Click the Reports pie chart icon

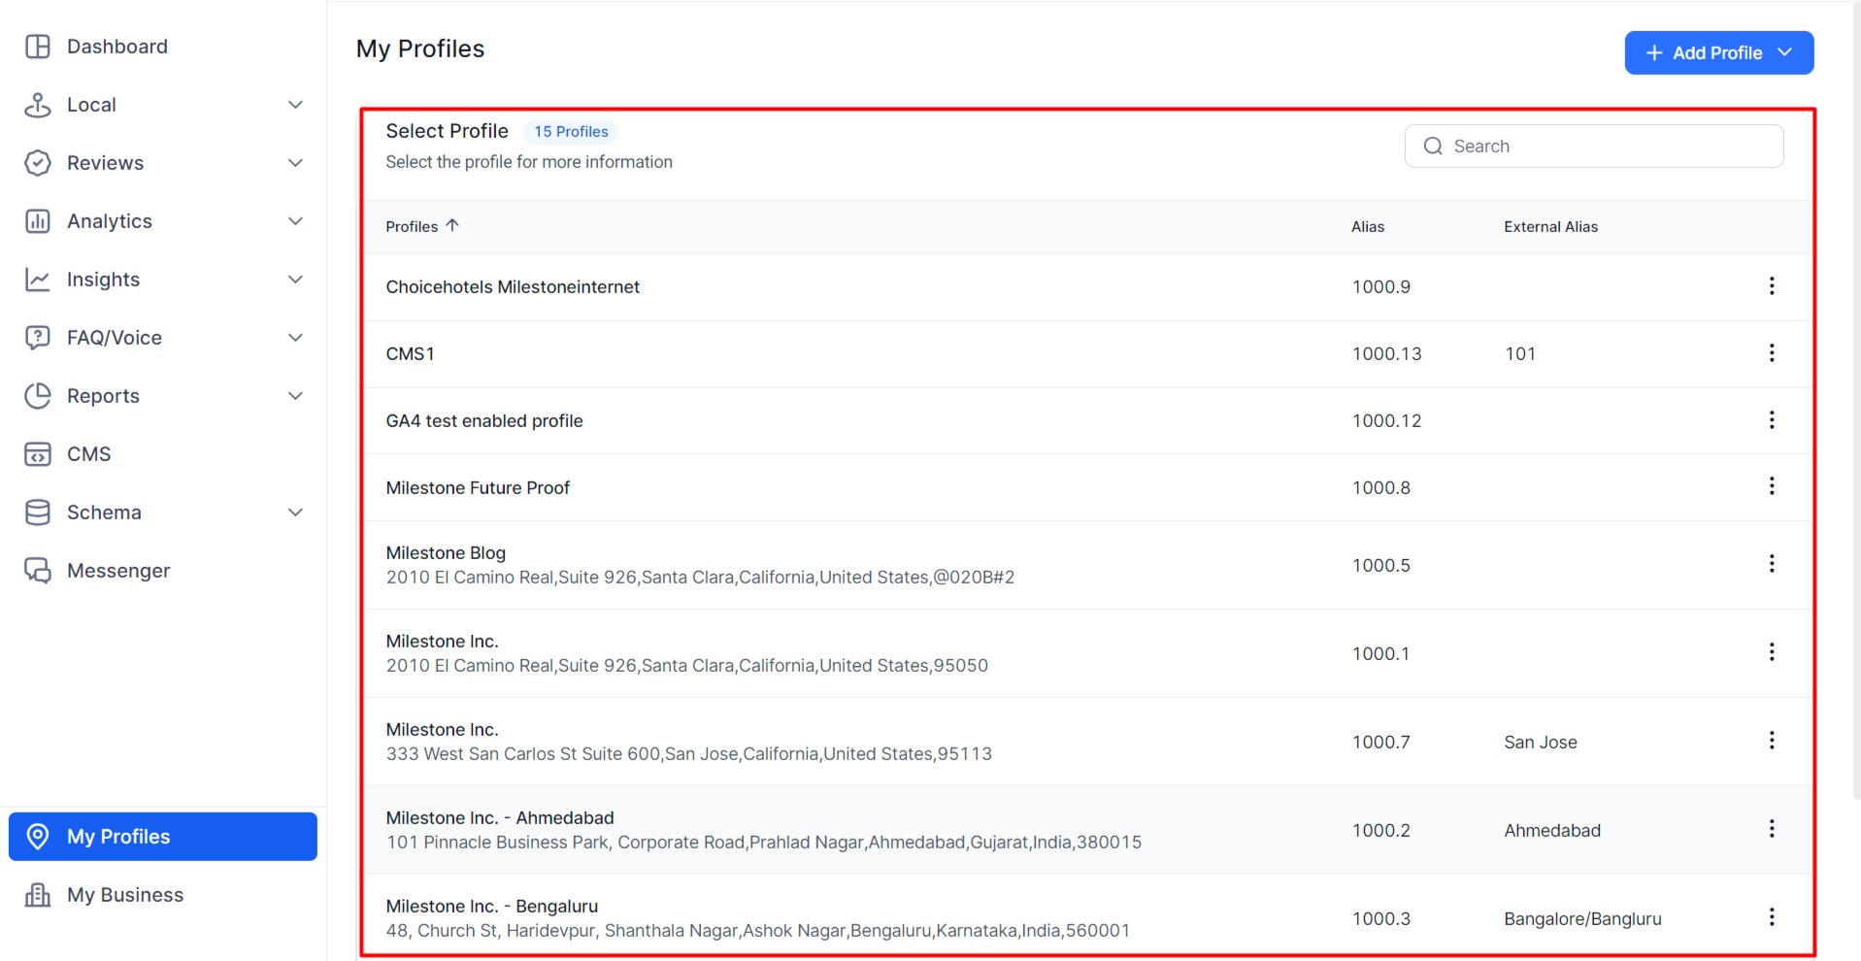tap(38, 396)
